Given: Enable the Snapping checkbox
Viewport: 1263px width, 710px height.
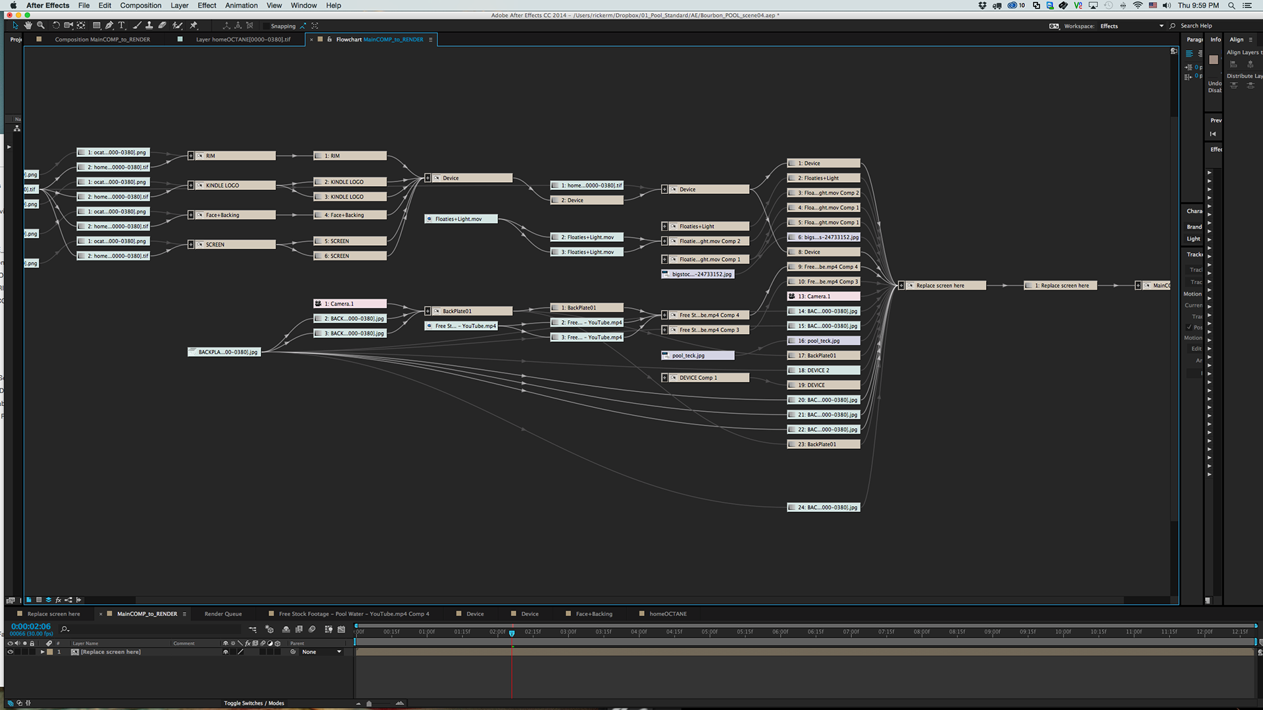Looking at the screenshot, I should (x=265, y=26).
